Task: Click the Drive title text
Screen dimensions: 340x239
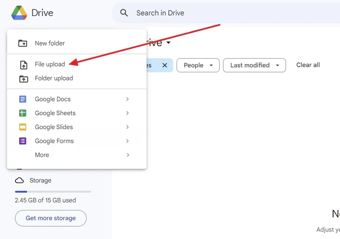Action: (42, 13)
